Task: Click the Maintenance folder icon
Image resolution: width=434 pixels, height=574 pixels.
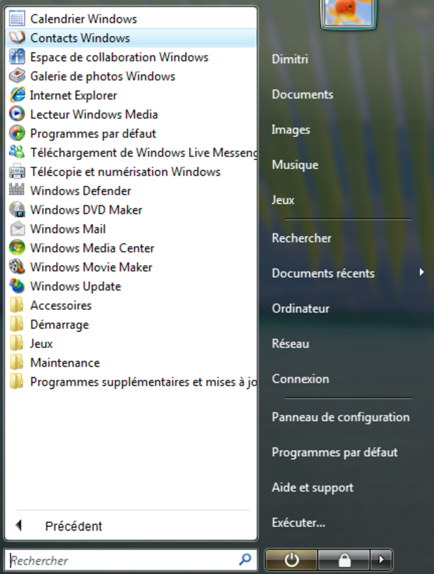Action: (17, 362)
